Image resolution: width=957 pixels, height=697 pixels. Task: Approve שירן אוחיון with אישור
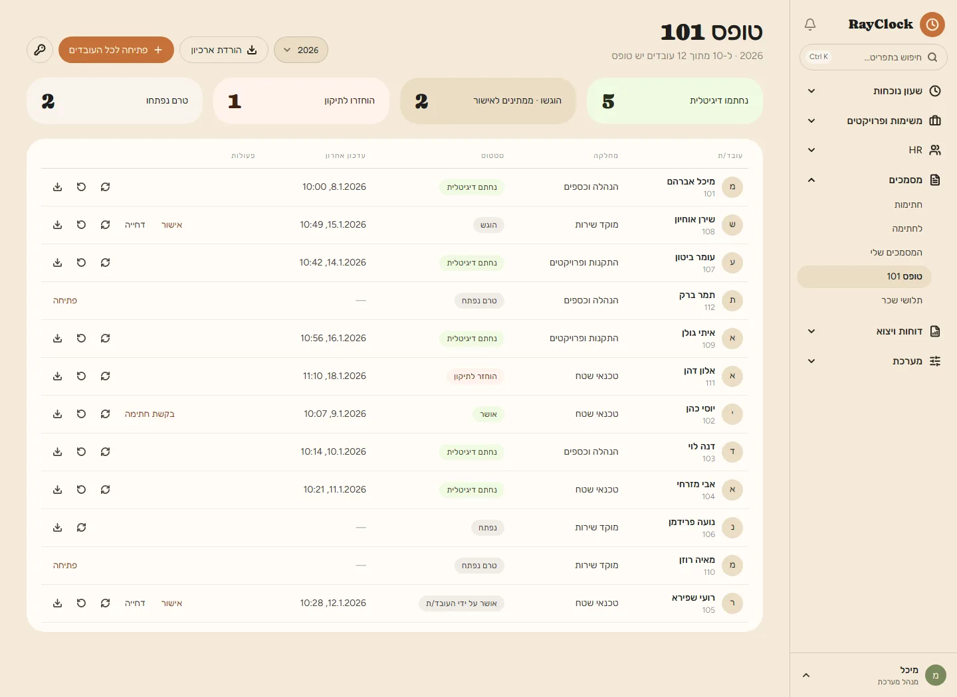(x=171, y=225)
